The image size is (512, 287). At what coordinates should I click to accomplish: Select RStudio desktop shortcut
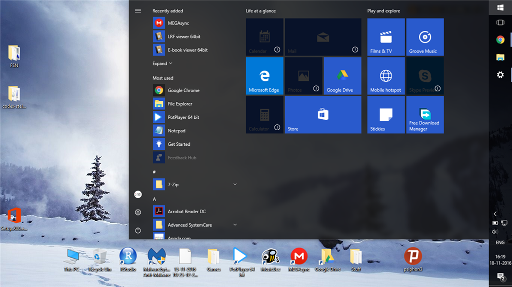(127, 260)
